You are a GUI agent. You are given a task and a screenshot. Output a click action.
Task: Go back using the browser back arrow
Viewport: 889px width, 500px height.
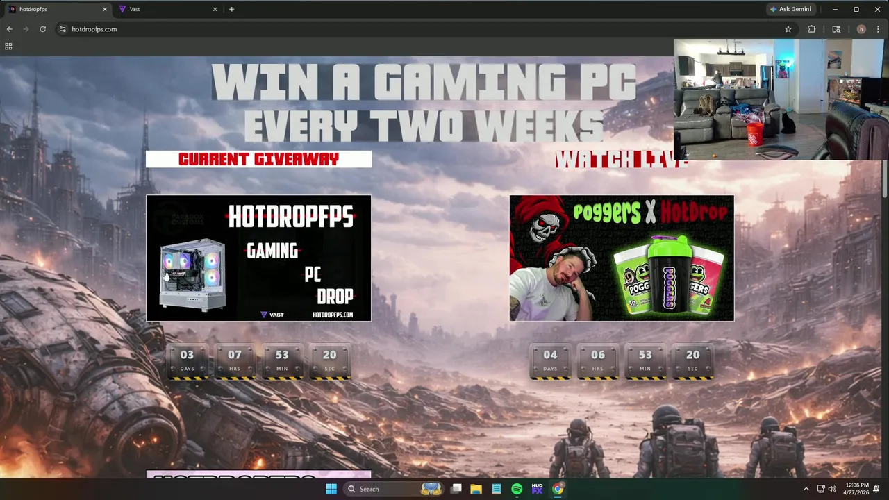pyautogui.click(x=9, y=29)
